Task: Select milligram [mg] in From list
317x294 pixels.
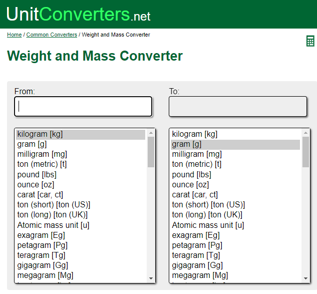Action: pos(42,154)
